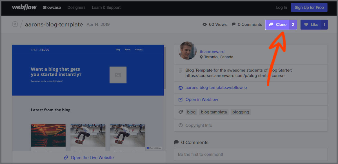This screenshot has width=338, height=164.
Task: Click the Blog Template description text
Action: click(239, 73)
